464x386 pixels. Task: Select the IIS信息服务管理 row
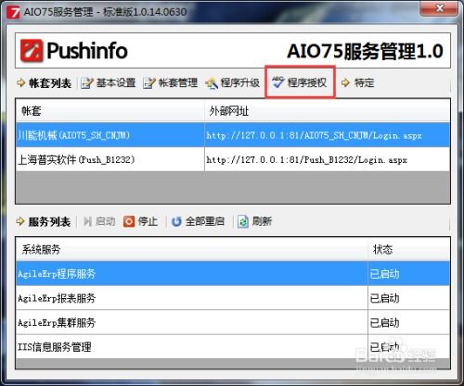[233, 347]
